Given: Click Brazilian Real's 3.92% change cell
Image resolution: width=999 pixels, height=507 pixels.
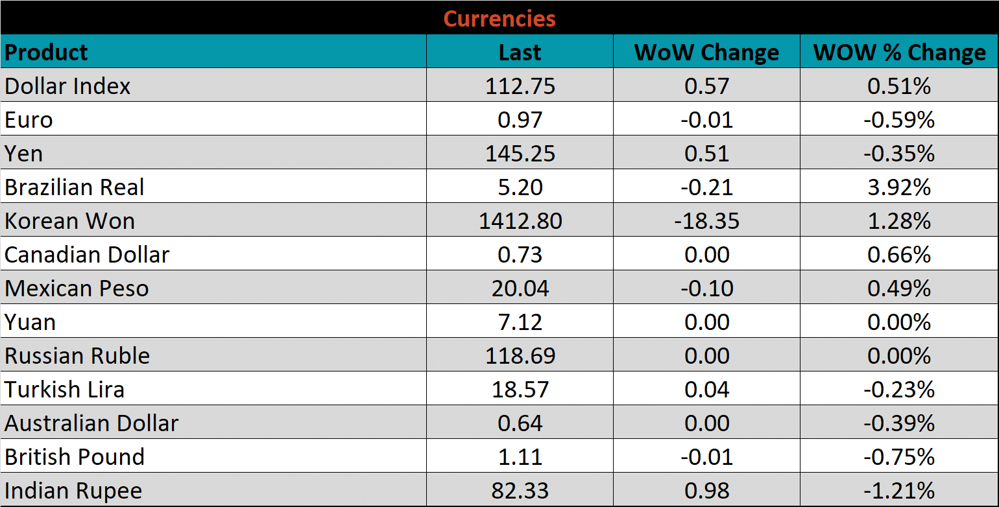Looking at the screenshot, I should [x=899, y=187].
